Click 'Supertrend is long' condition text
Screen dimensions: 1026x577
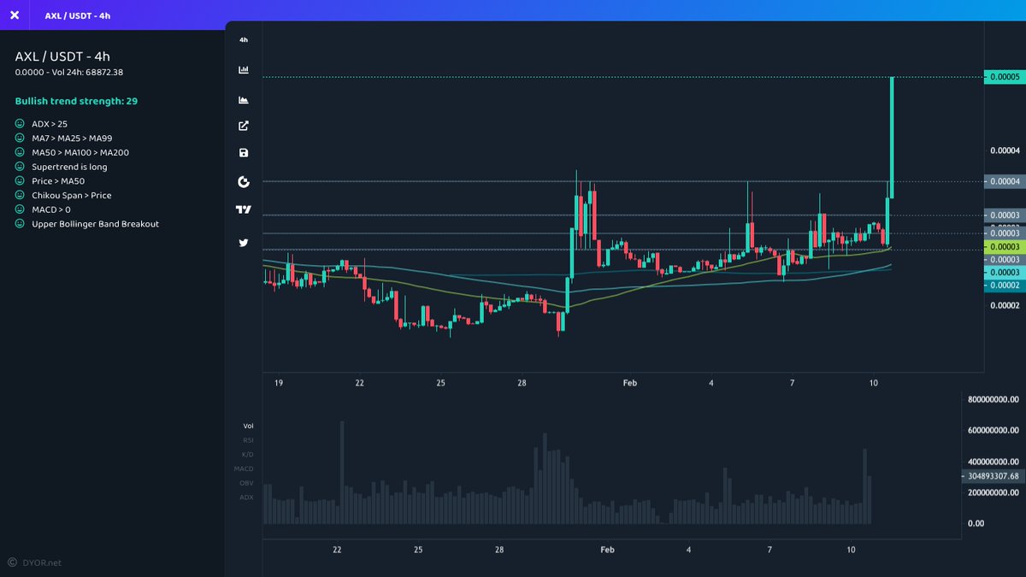tap(69, 167)
